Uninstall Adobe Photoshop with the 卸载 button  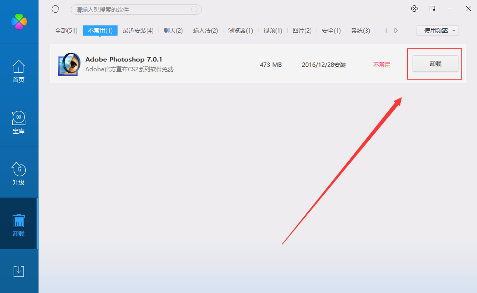tap(434, 63)
